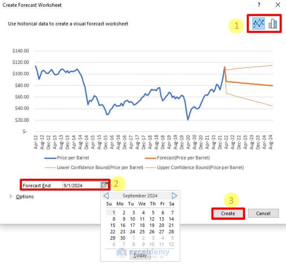Select September 23 in the calendar
The image size is (286, 265).
point(123,232)
